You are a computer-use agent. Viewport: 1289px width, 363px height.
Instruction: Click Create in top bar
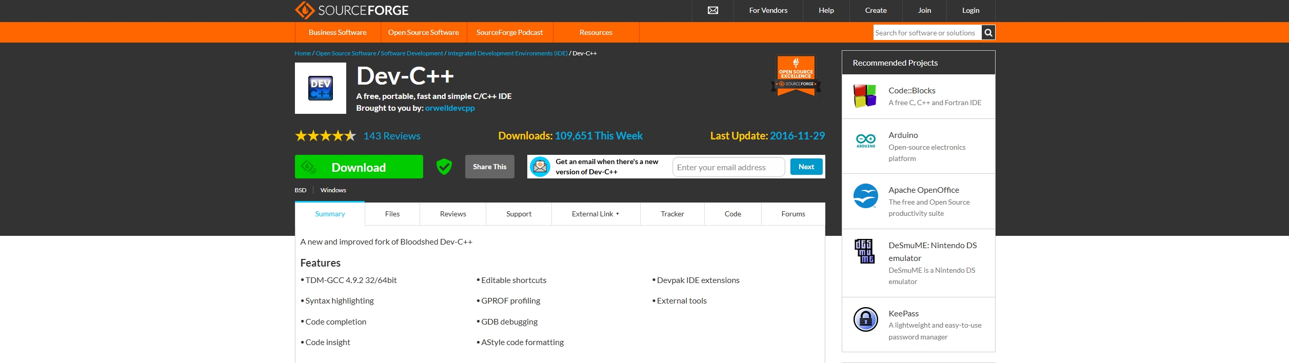pyautogui.click(x=876, y=10)
